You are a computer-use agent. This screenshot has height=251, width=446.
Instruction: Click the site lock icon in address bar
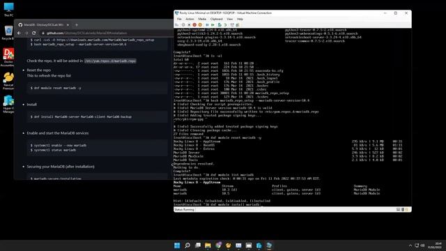pyautogui.click(x=43, y=33)
